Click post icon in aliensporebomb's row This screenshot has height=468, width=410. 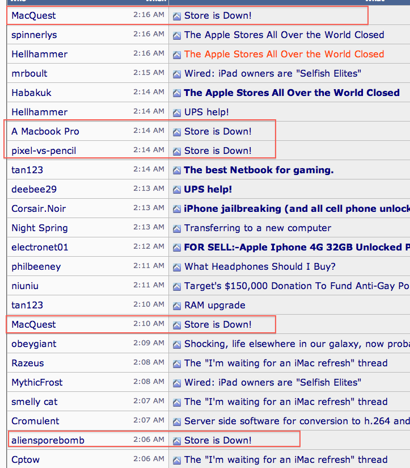[177, 441]
